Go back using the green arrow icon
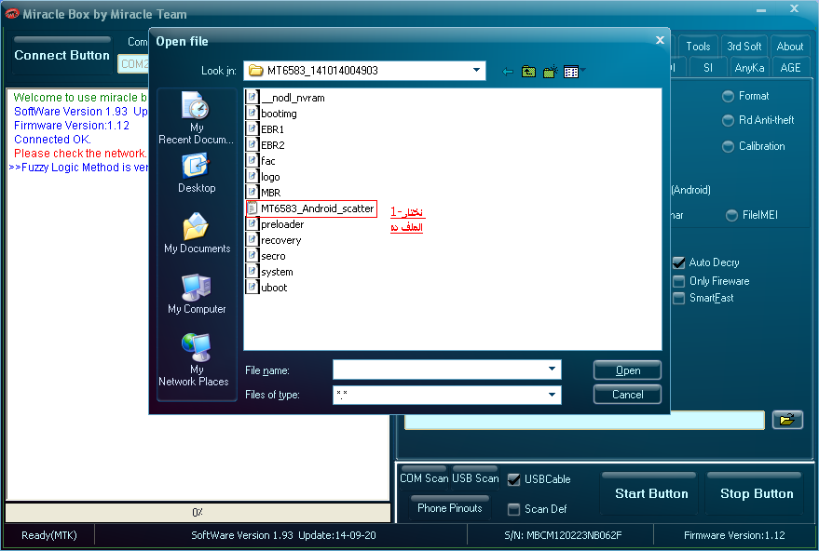This screenshot has width=819, height=551. [x=508, y=72]
